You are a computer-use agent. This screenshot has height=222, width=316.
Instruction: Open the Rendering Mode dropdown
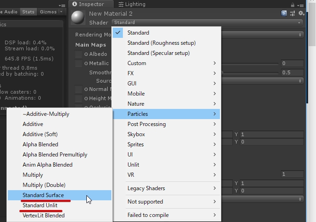(262, 35)
